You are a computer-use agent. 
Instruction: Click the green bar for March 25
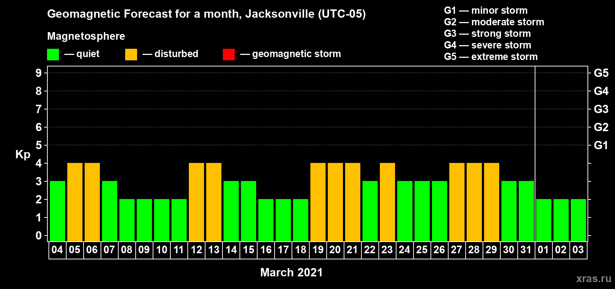coord(422,211)
